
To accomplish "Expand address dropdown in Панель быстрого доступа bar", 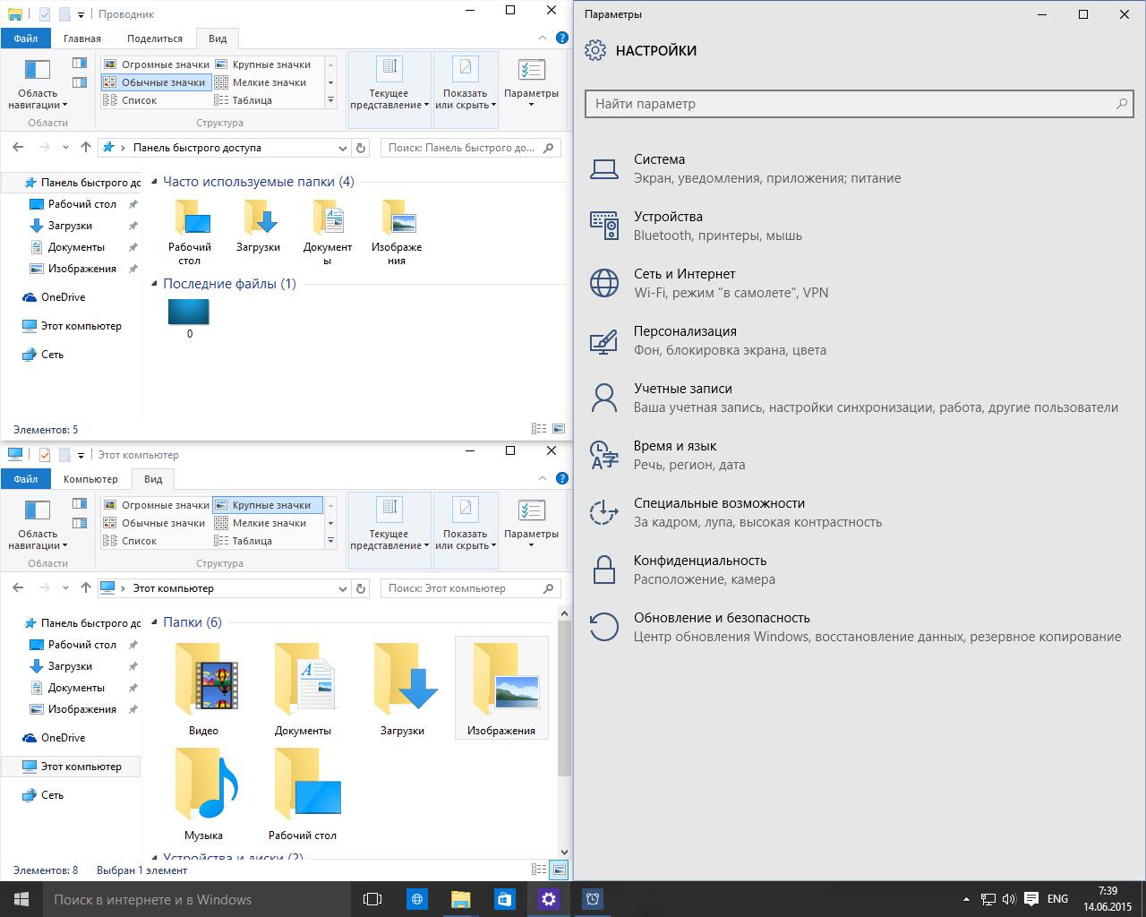I will pyautogui.click(x=342, y=148).
